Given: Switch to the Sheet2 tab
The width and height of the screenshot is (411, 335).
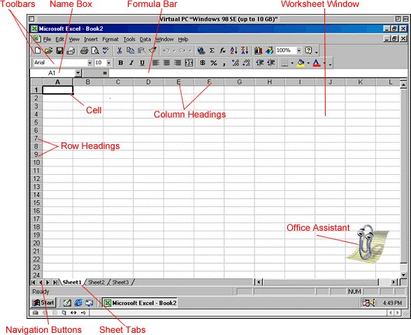Looking at the screenshot, I should click(96, 283).
